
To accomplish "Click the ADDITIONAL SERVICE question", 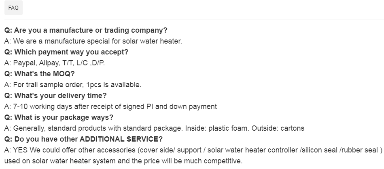I will coord(83,139).
